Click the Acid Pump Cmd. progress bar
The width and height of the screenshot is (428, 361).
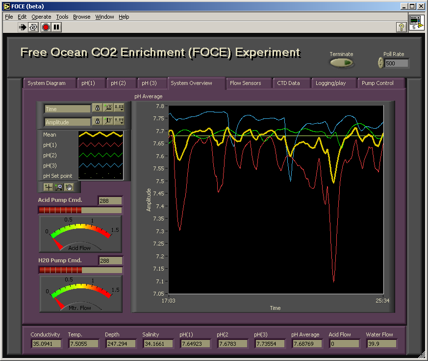point(80,210)
